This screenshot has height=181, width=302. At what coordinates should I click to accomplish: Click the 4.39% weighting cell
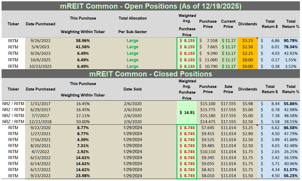pos(83,140)
